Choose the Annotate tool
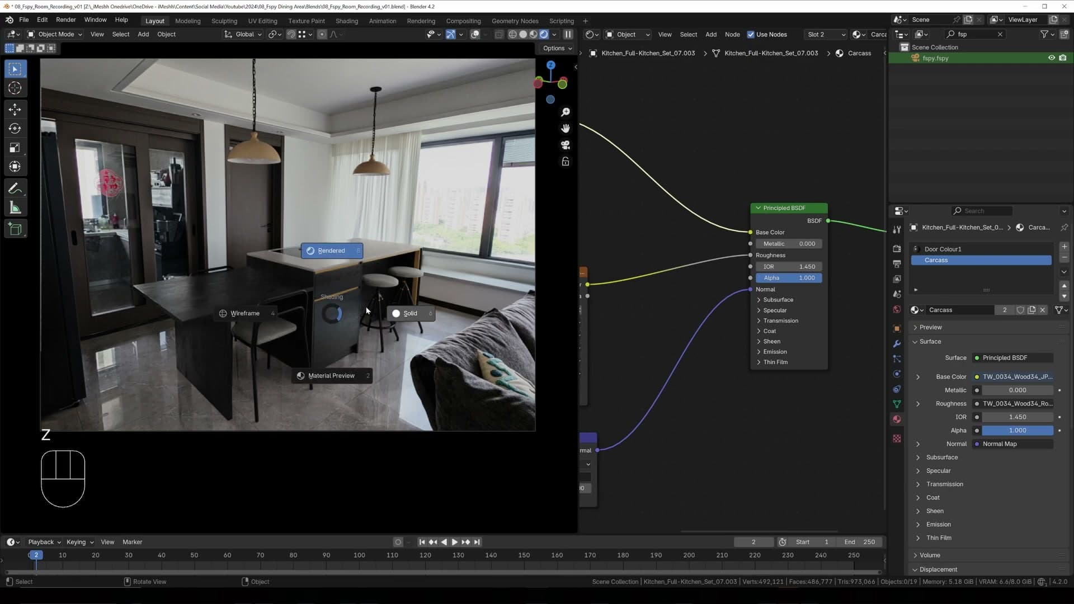 point(15,189)
